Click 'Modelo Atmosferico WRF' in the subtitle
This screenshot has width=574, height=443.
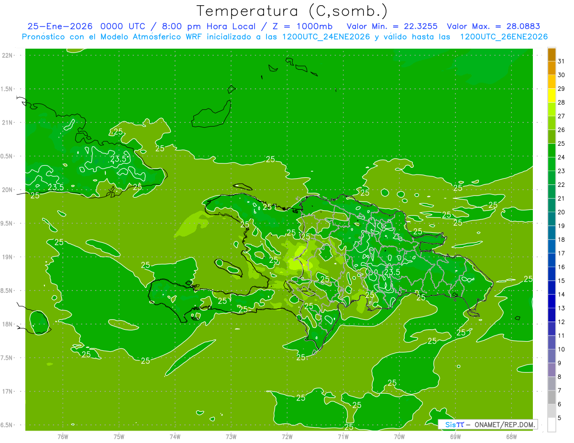point(151,37)
